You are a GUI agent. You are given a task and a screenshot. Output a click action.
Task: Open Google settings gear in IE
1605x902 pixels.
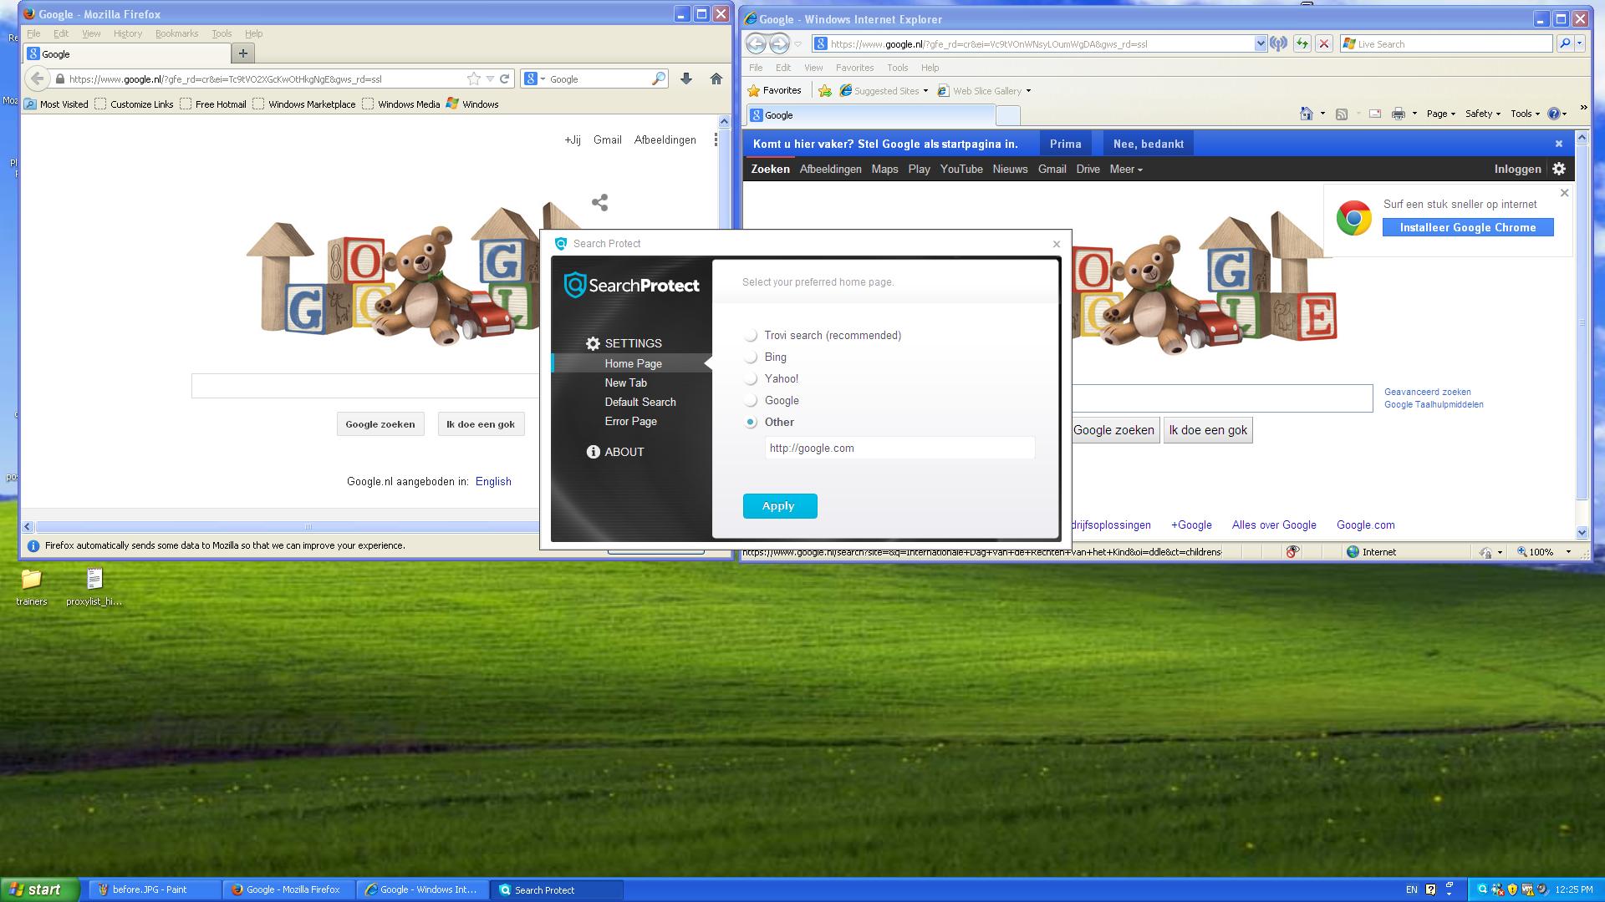pyautogui.click(x=1559, y=169)
